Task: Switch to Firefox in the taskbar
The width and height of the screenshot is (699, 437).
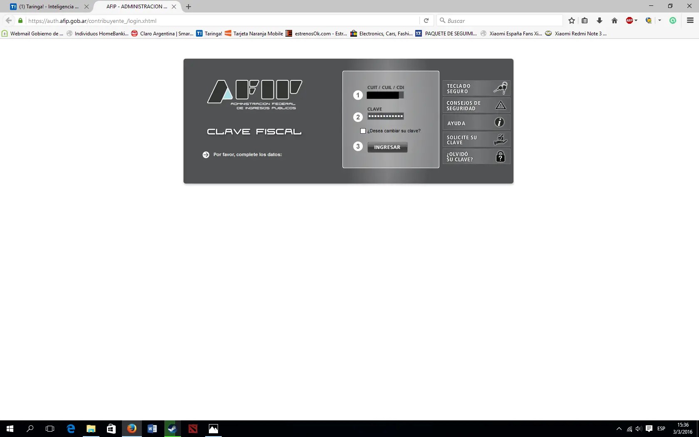Action: pos(131,429)
